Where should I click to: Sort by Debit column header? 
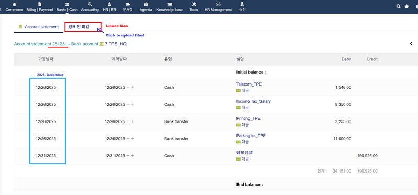click(x=346, y=59)
